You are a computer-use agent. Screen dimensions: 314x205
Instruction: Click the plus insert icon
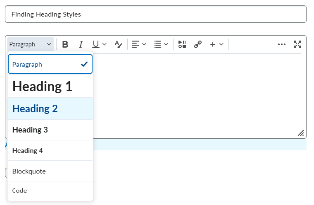point(213,44)
